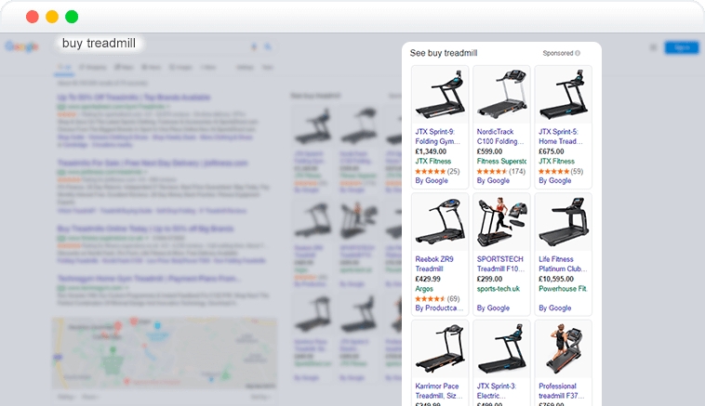
Task: Open the Reebok ZR9 treadmill image
Action: click(440, 222)
